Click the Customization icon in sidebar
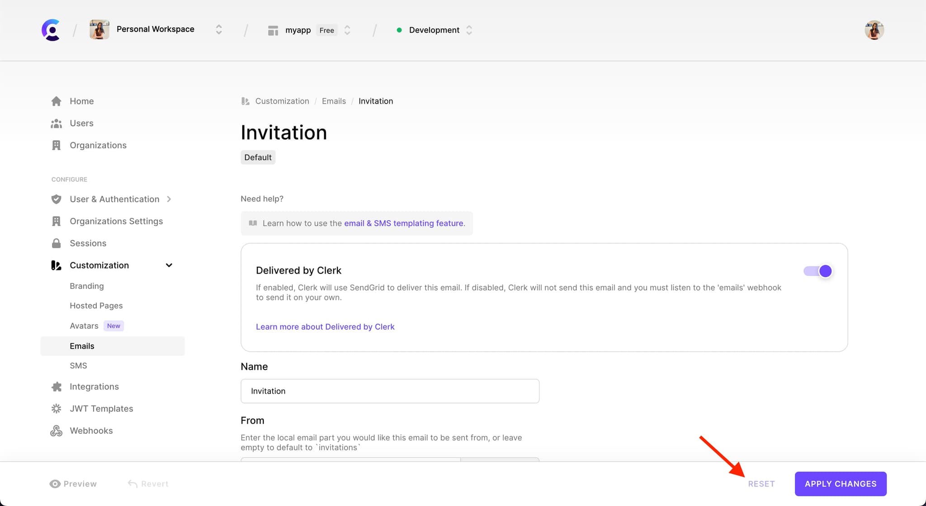 [x=56, y=265]
